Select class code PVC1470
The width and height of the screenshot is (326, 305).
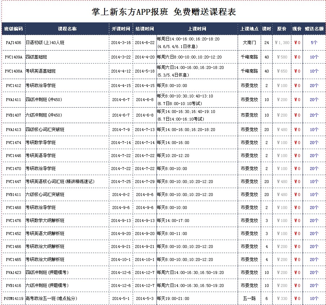(x=13, y=169)
